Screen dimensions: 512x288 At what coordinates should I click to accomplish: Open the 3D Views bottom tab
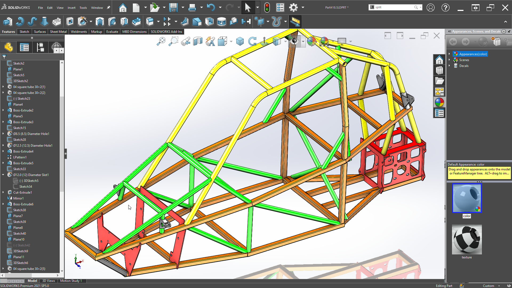49,281
